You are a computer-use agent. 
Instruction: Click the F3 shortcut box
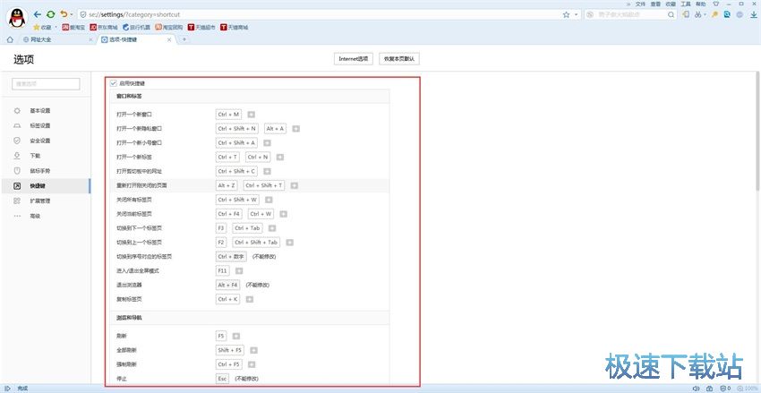[221, 228]
